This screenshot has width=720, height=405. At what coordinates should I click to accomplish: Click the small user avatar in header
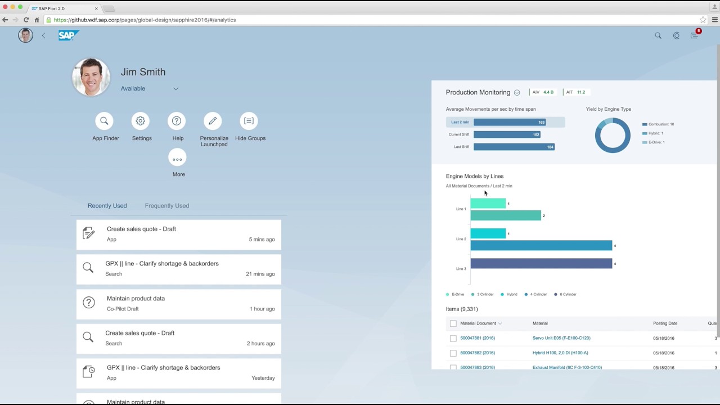pyautogui.click(x=25, y=35)
